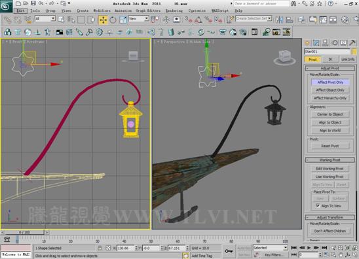
Task: Open the Graph Editors menu
Action: [x=148, y=10]
